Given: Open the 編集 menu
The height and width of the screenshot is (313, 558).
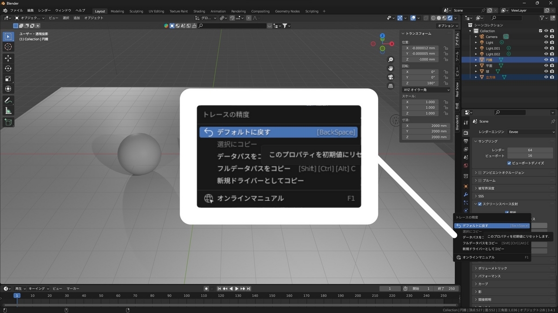Looking at the screenshot, I should 30,11.
